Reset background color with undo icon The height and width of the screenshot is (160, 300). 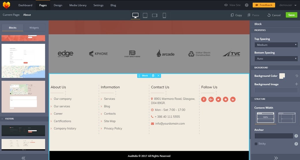coord(297,76)
